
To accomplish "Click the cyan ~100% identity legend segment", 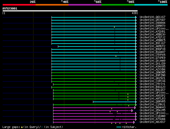I will 151,5.
